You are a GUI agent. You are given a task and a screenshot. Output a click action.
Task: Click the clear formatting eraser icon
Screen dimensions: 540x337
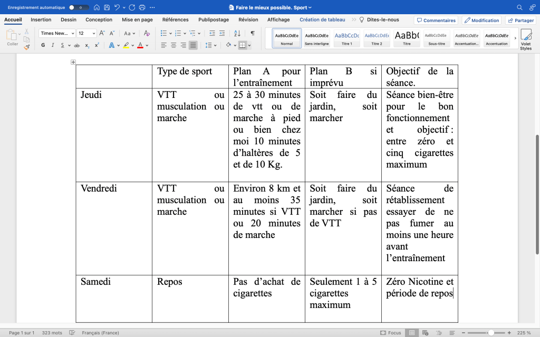pyautogui.click(x=147, y=33)
